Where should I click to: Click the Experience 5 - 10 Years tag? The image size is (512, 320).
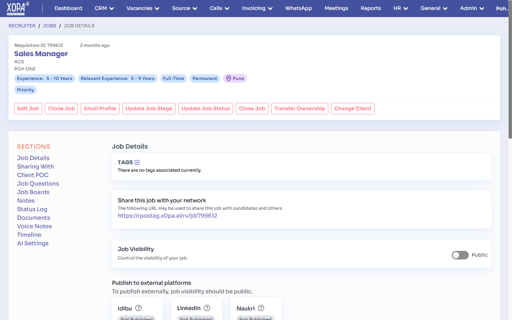pos(45,79)
